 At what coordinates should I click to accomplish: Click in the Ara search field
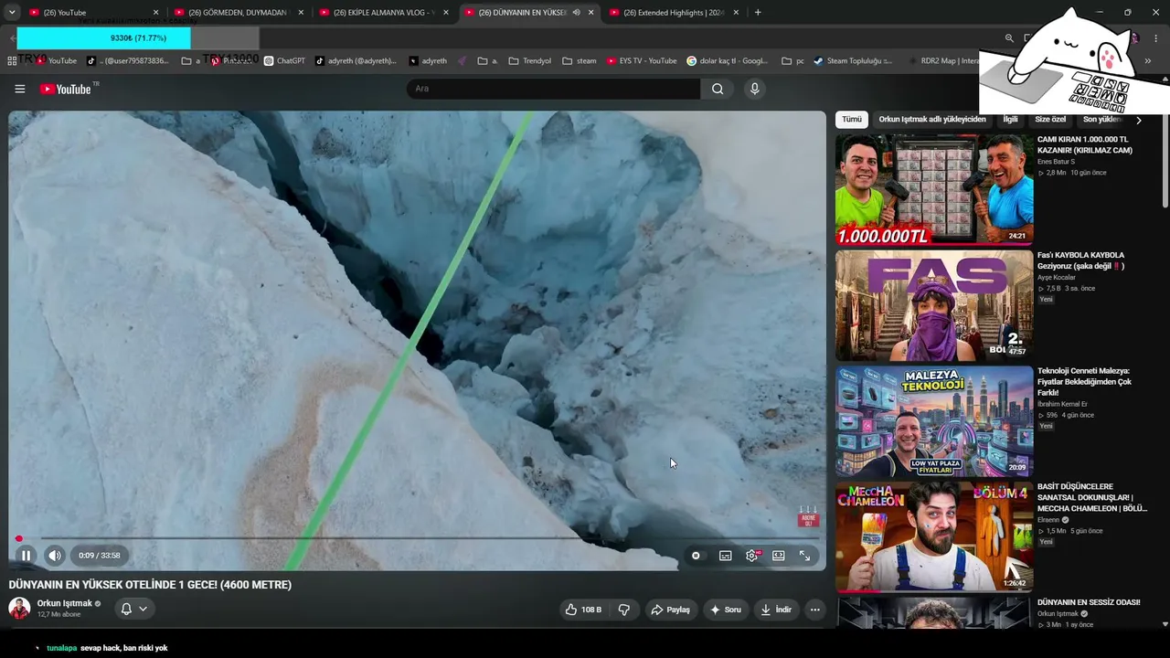click(x=553, y=89)
